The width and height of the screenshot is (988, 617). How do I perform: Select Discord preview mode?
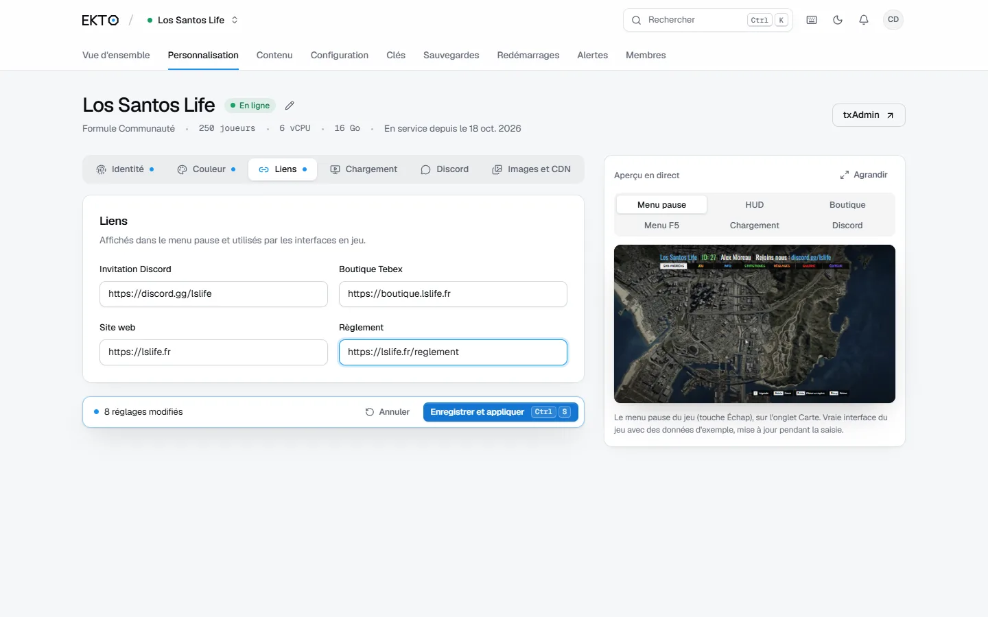pyautogui.click(x=847, y=226)
